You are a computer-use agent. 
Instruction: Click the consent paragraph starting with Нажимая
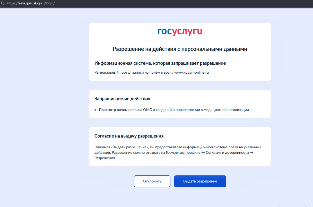178,147
